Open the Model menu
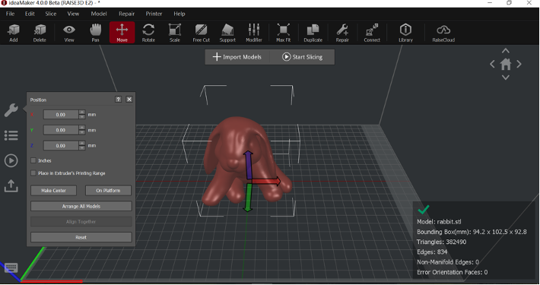 click(x=99, y=14)
